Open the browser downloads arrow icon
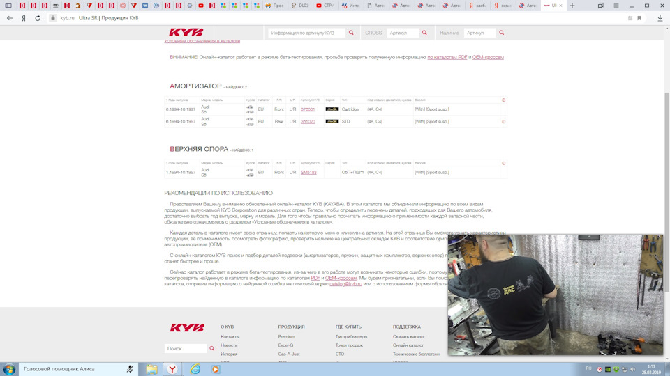This screenshot has height=376, width=670. click(660, 18)
